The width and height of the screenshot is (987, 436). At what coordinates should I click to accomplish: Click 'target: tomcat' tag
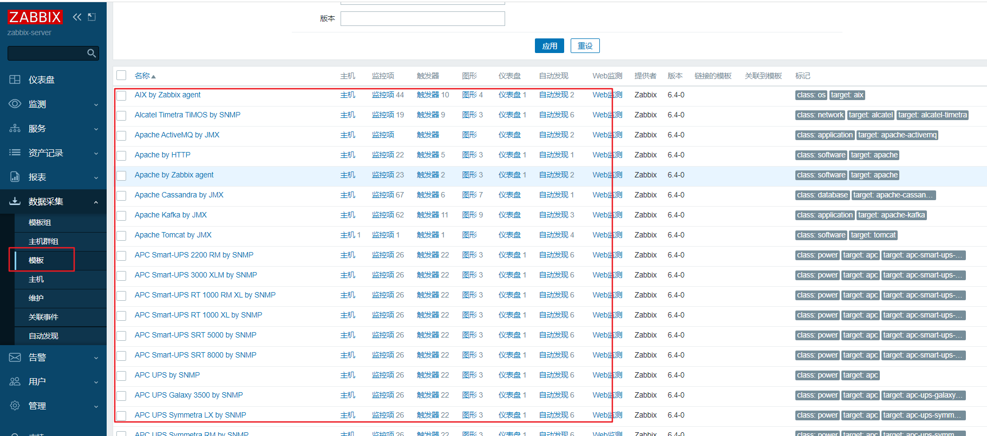(x=873, y=235)
